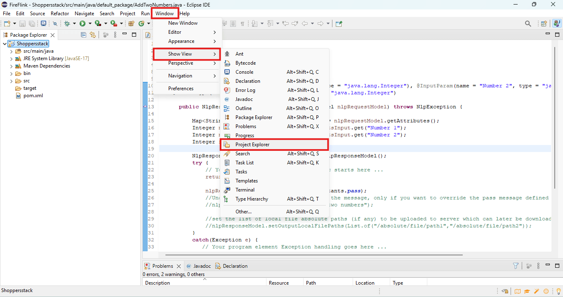Open the Run button dropdown arrow
This screenshot has height=297, width=563.
pyautogui.click(x=90, y=24)
